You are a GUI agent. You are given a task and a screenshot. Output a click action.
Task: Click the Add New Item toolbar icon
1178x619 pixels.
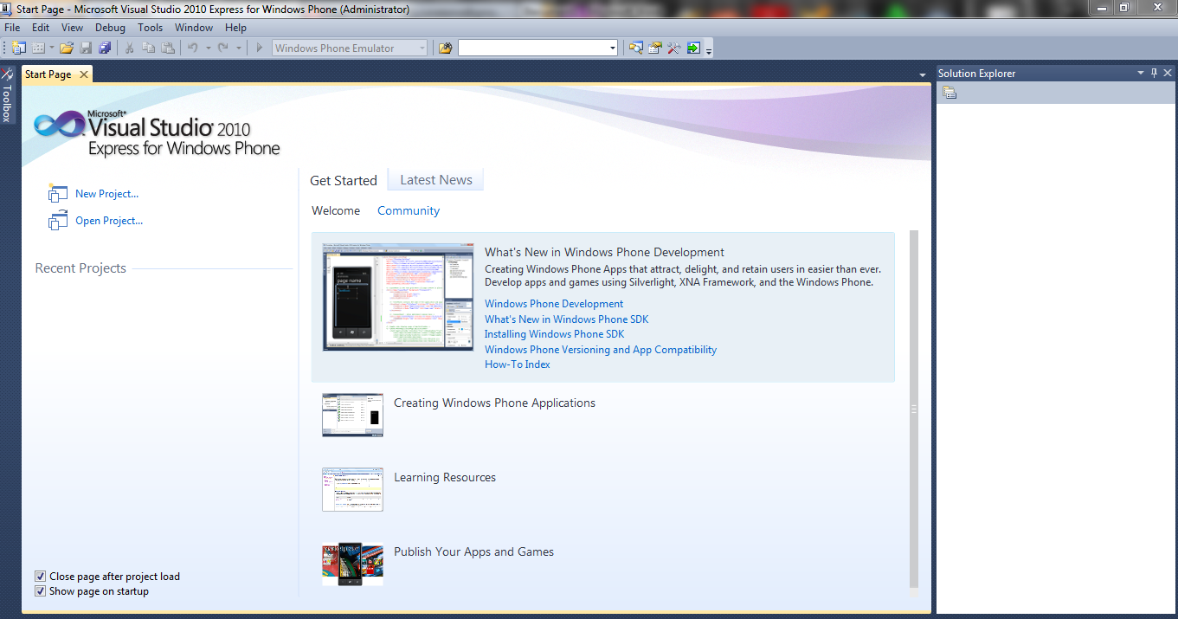(38, 48)
